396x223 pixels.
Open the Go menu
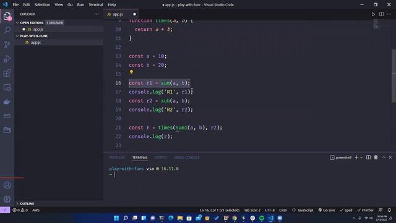tap(70, 4)
